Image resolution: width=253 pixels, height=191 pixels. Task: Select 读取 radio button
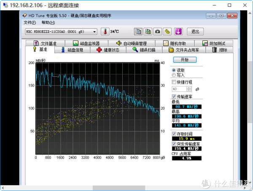click(x=174, y=70)
